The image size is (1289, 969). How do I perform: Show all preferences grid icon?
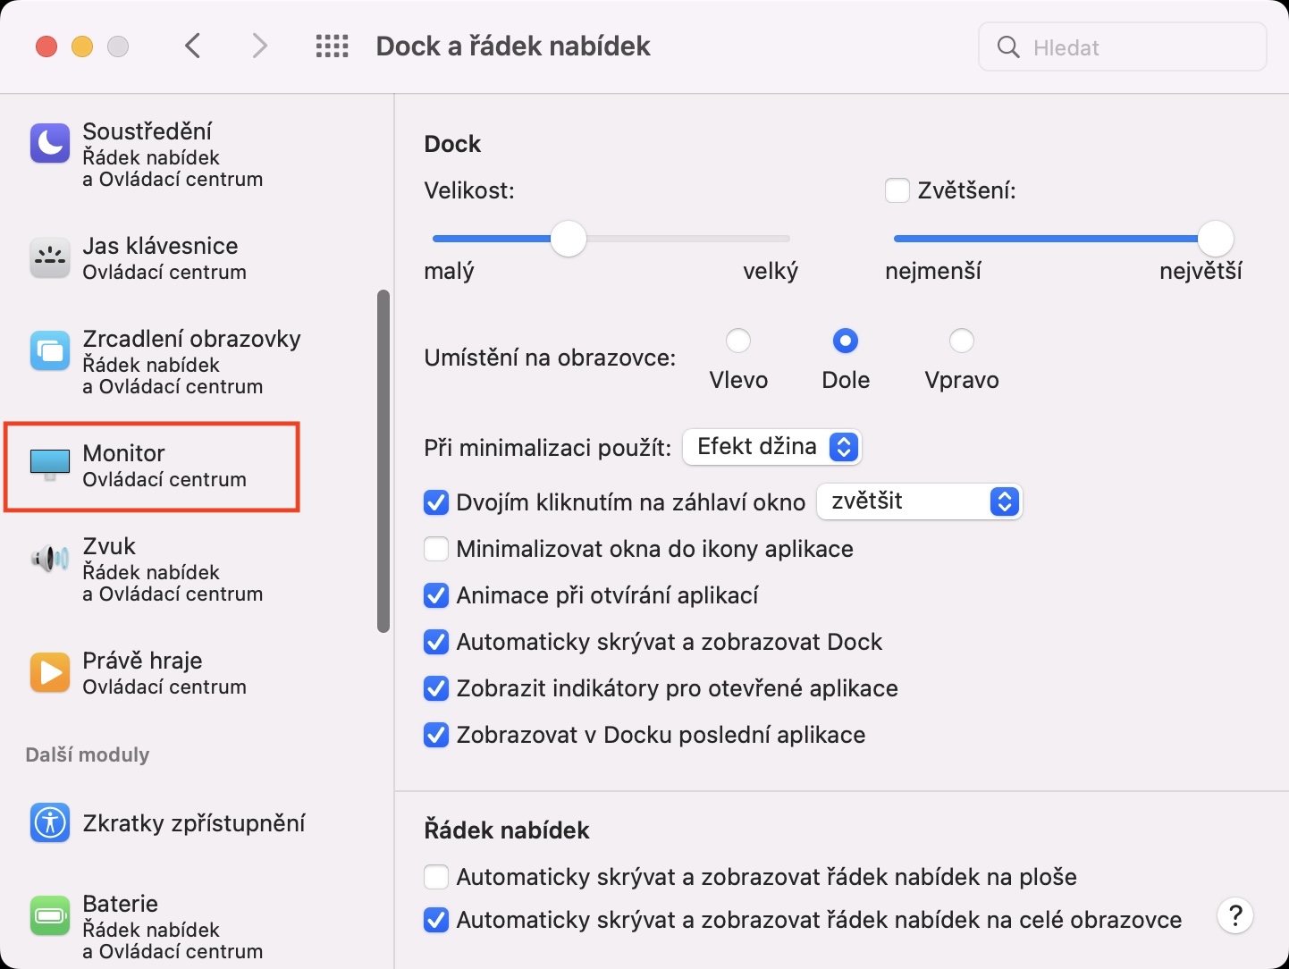(333, 46)
